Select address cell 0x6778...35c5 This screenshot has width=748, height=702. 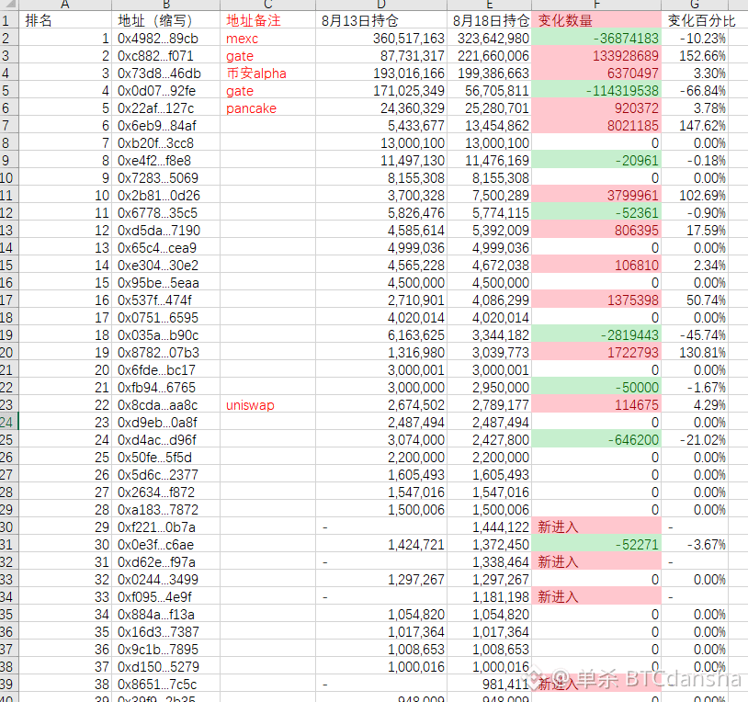165,212
